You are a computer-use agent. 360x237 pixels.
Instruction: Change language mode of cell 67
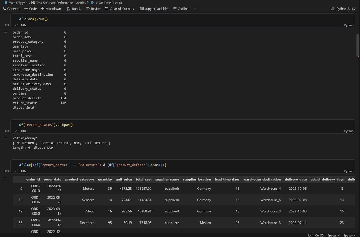tap(349, 25)
